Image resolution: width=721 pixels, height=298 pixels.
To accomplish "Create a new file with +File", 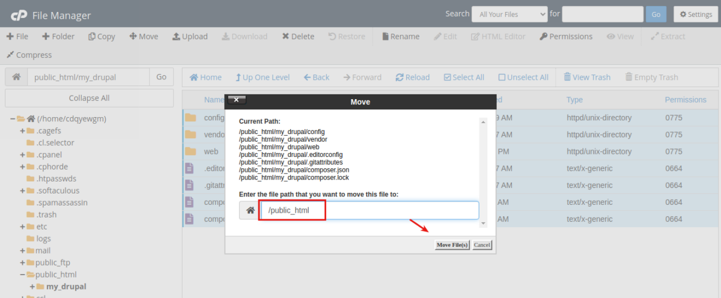I will pyautogui.click(x=17, y=36).
